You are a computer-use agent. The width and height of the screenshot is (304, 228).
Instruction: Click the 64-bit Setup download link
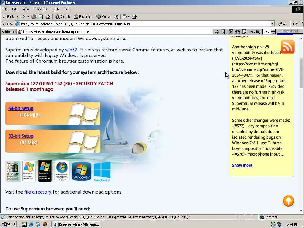21,108
